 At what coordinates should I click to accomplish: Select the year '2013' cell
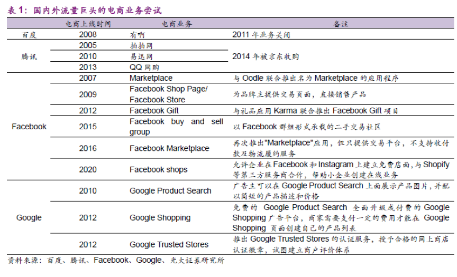pos(88,67)
